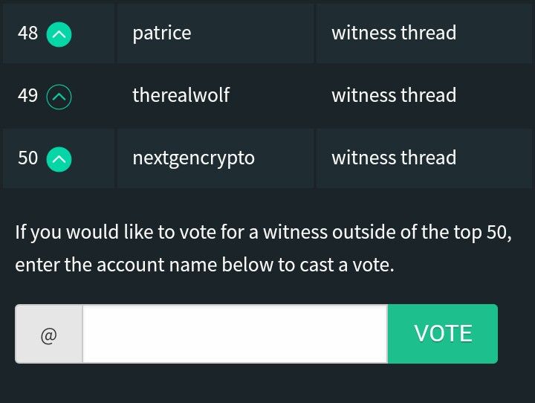The height and width of the screenshot is (403, 535).
Task: View therealwolf's witness thread
Action: (x=394, y=96)
